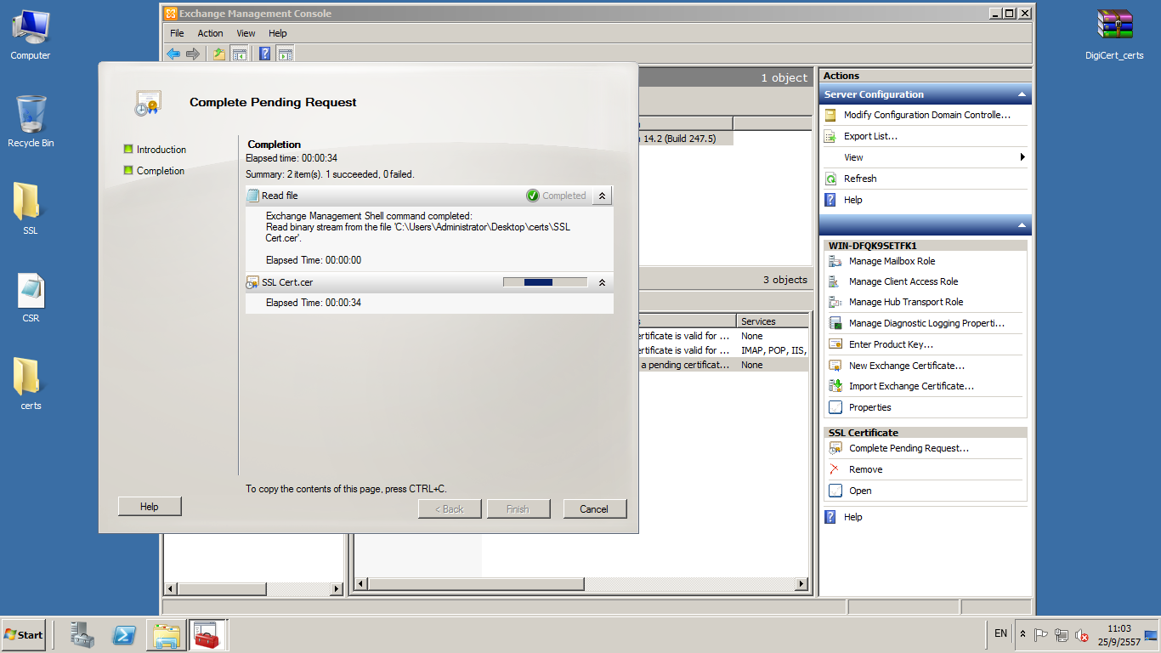Click the back arrow toolbar icon
This screenshot has width=1161, height=653.
pos(173,54)
